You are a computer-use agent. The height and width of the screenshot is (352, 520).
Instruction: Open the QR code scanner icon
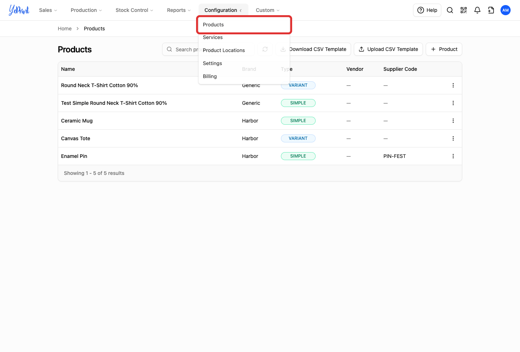pyautogui.click(x=464, y=10)
